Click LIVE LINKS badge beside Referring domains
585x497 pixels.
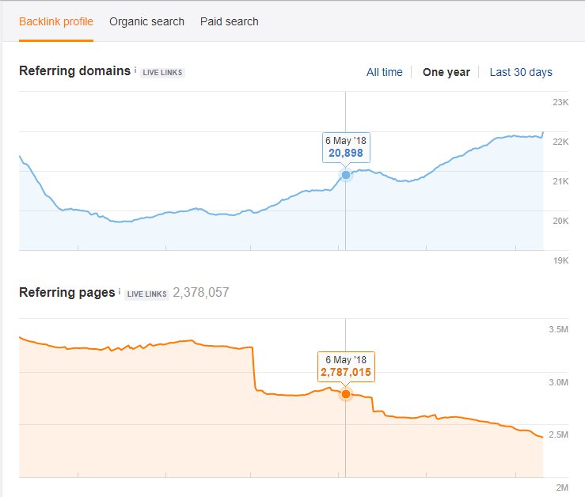tap(162, 72)
